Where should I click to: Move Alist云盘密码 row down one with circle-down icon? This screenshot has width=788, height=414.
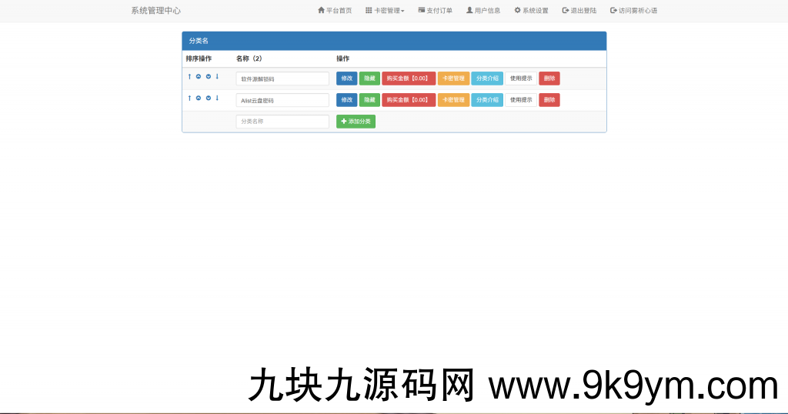[208, 98]
